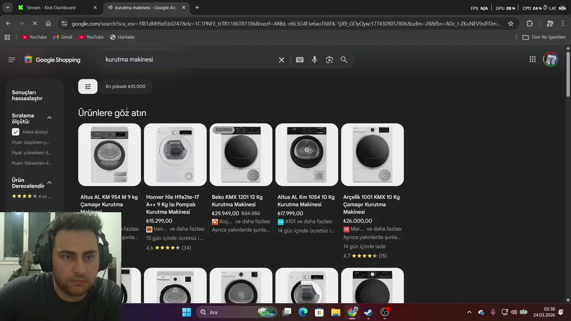Open Haritalar bookmark

point(122,37)
